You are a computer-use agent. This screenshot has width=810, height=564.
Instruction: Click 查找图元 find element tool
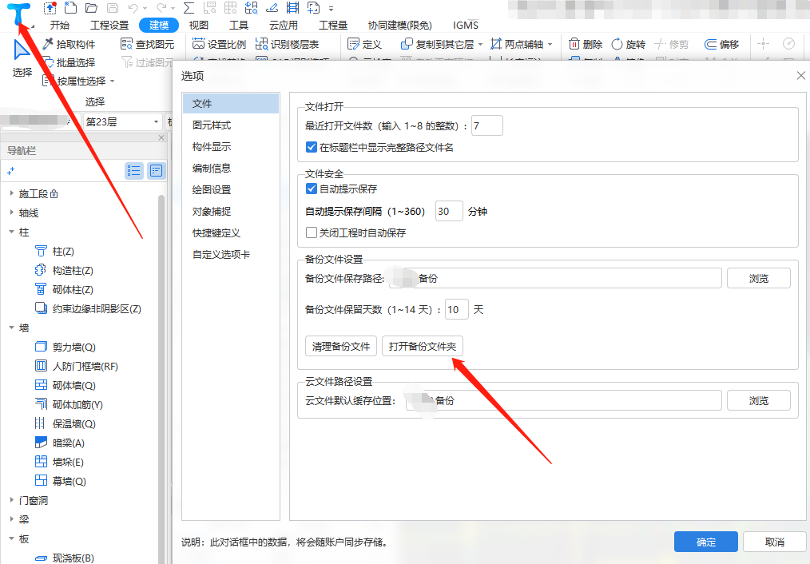pyautogui.click(x=148, y=45)
